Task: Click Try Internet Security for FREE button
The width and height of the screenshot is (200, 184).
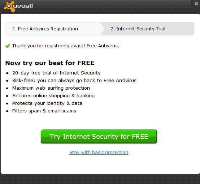Action: point(99,137)
